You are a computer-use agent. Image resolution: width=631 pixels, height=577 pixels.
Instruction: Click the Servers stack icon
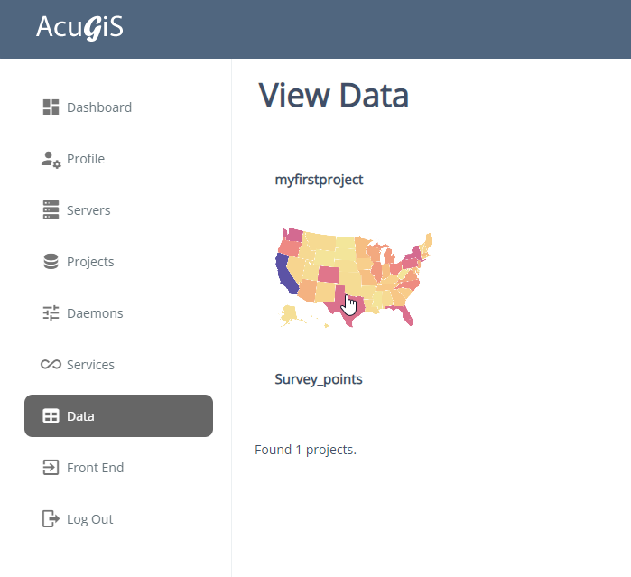[51, 210]
